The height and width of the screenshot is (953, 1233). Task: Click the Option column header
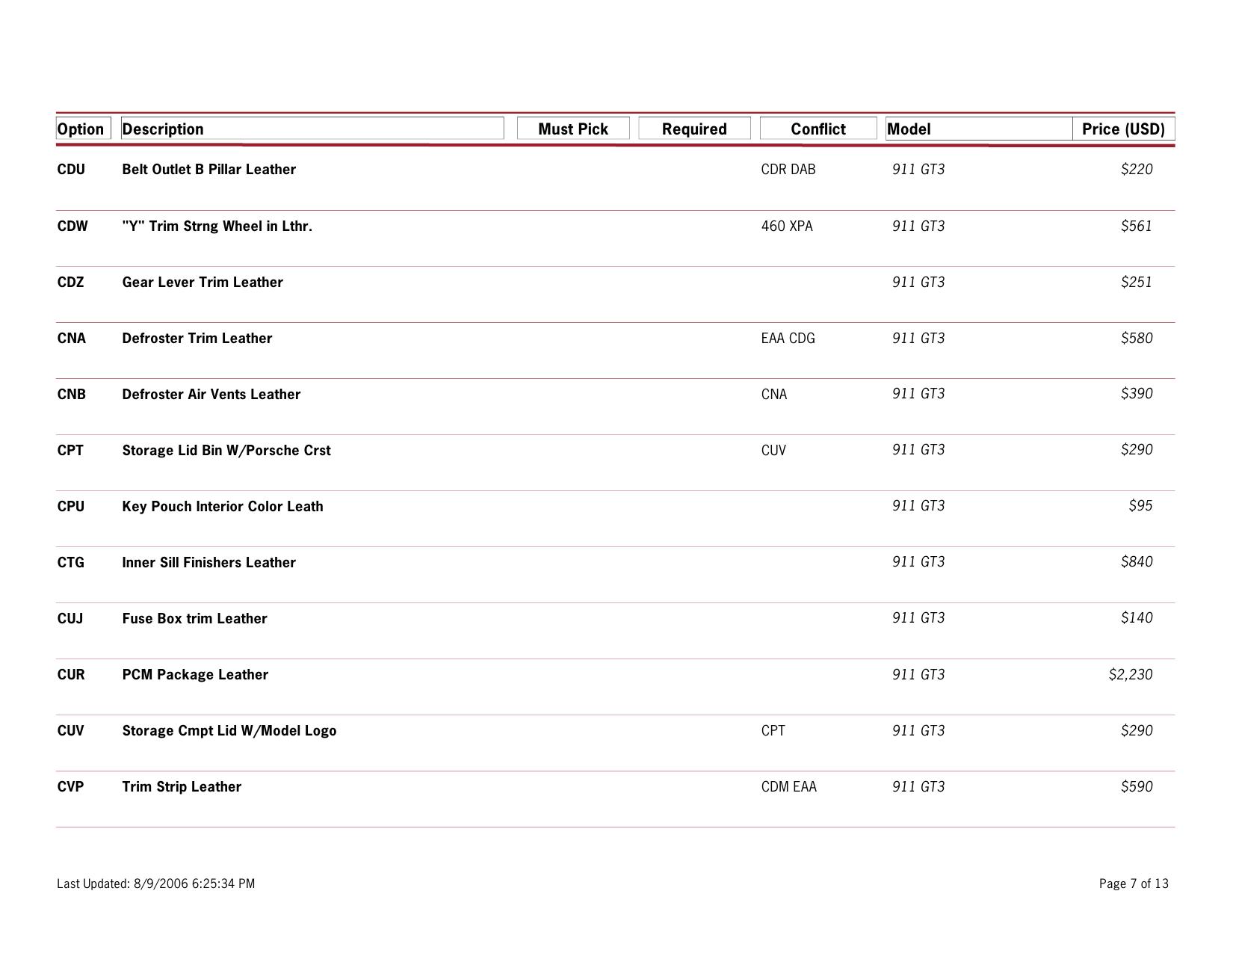(x=81, y=129)
